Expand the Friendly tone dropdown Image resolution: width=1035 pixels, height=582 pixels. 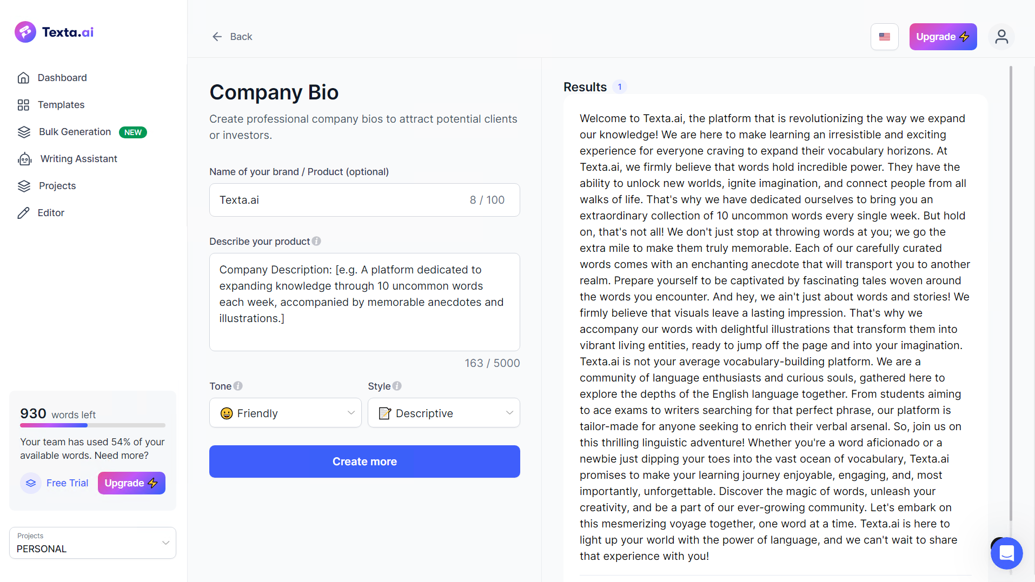(x=286, y=413)
